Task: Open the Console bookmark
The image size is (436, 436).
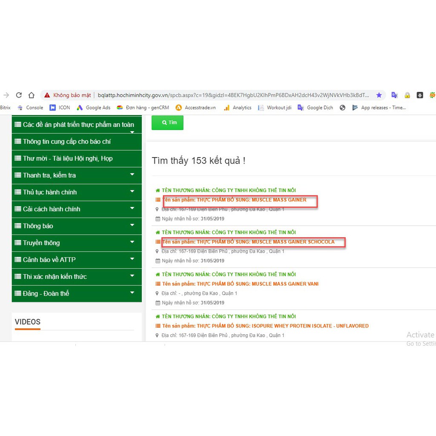Action: coord(30,108)
